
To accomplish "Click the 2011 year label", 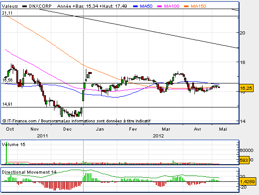I will click(42, 136).
